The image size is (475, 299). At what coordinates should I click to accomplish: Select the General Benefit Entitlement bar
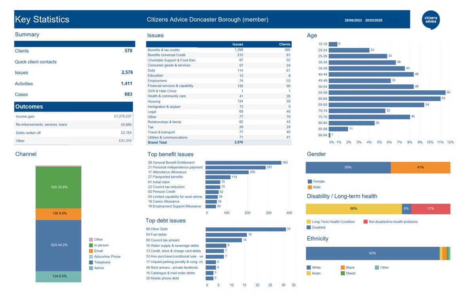pyautogui.click(x=243, y=162)
